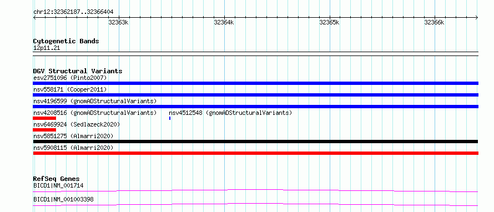
Task: Click the right arrowhead of the ruler
Action: pos(477,17)
